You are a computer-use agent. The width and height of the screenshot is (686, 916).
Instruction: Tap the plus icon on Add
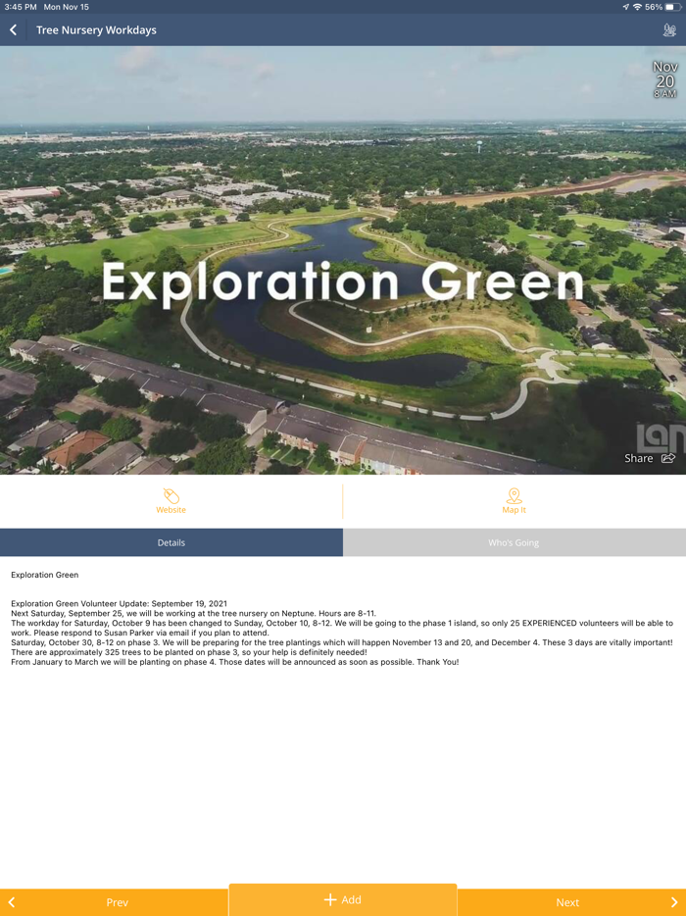(x=330, y=899)
